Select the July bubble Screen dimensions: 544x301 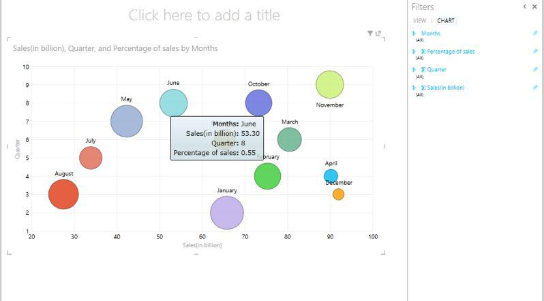tap(91, 158)
